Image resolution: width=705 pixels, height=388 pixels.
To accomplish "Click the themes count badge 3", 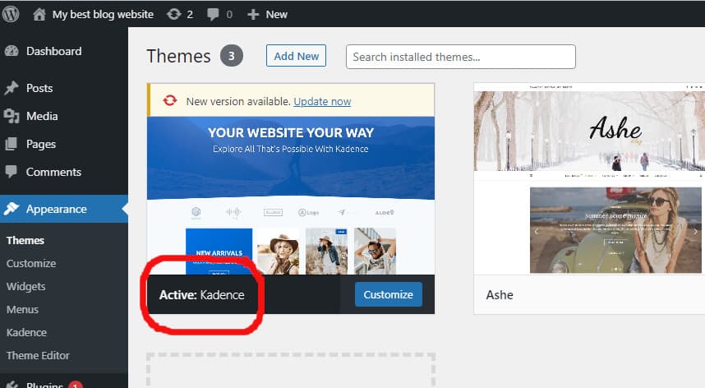I will coord(232,56).
